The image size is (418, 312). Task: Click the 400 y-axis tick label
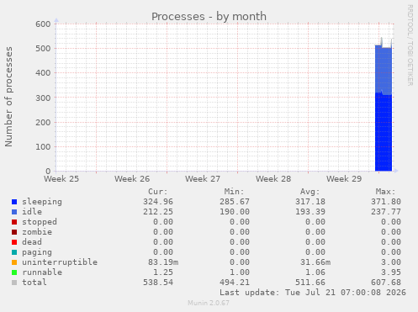point(43,73)
